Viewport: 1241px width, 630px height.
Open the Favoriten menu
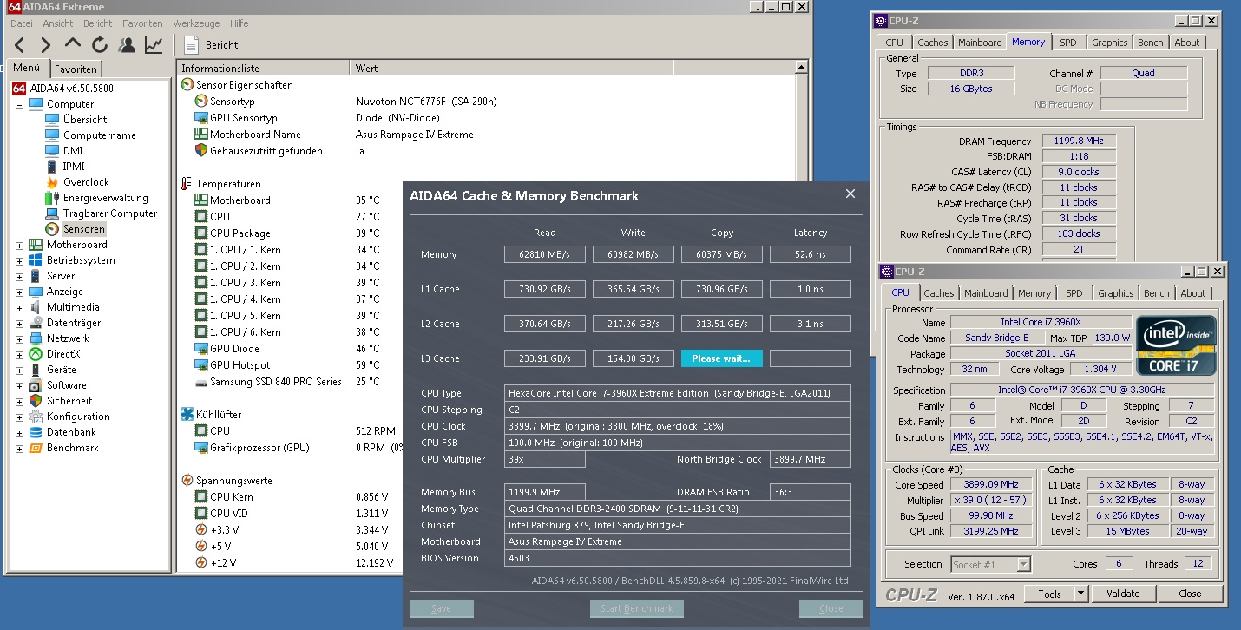[x=142, y=23]
